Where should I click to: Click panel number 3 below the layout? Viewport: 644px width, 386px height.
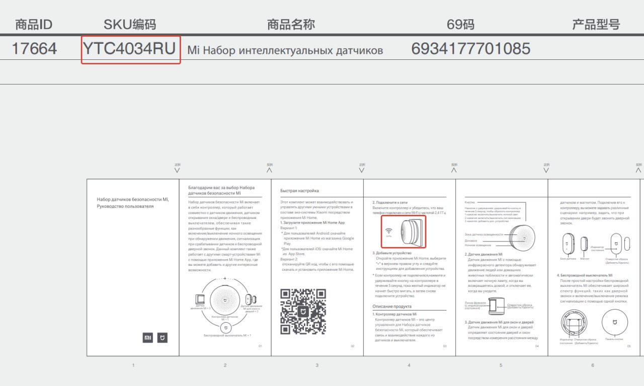click(317, 365)
